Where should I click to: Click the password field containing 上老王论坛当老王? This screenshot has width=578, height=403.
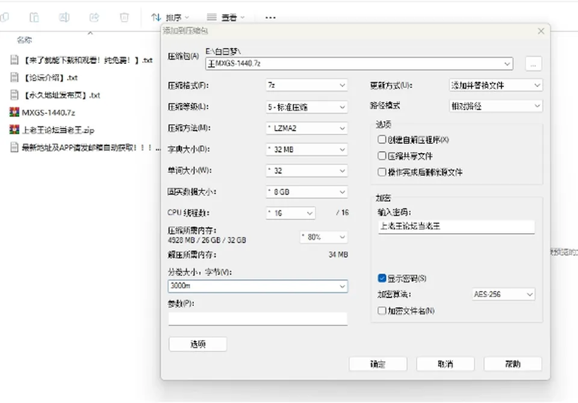(x=456, y=226)
